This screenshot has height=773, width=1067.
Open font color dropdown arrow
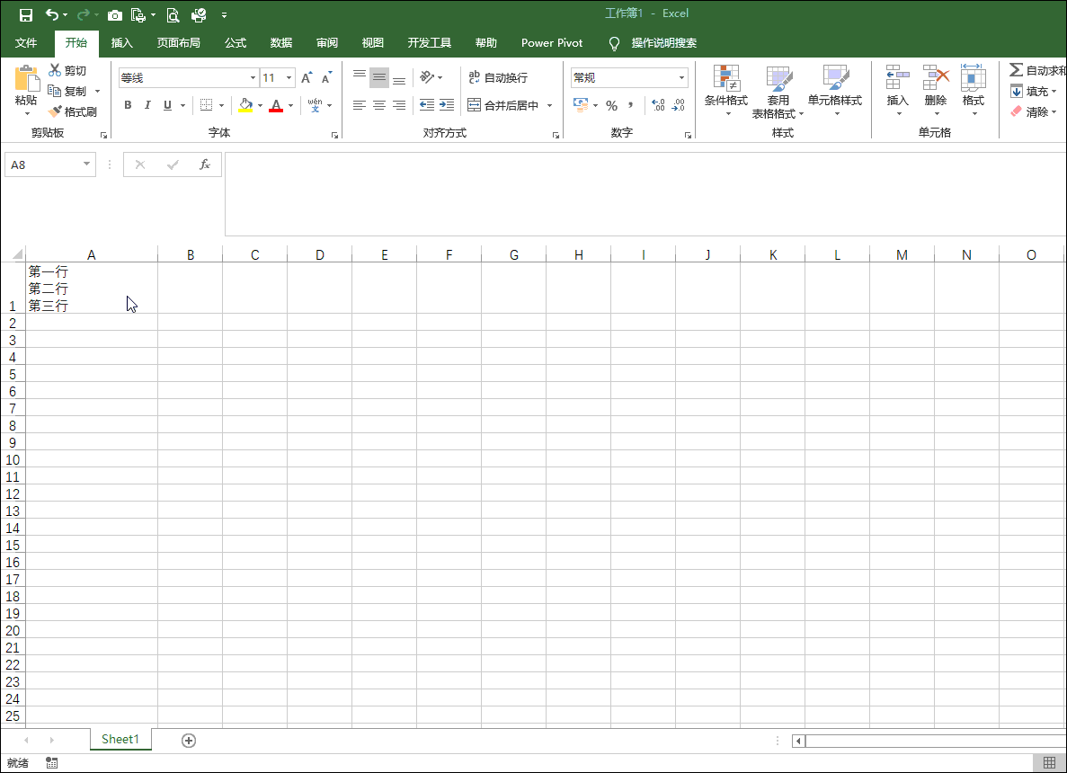coord(290,105)
